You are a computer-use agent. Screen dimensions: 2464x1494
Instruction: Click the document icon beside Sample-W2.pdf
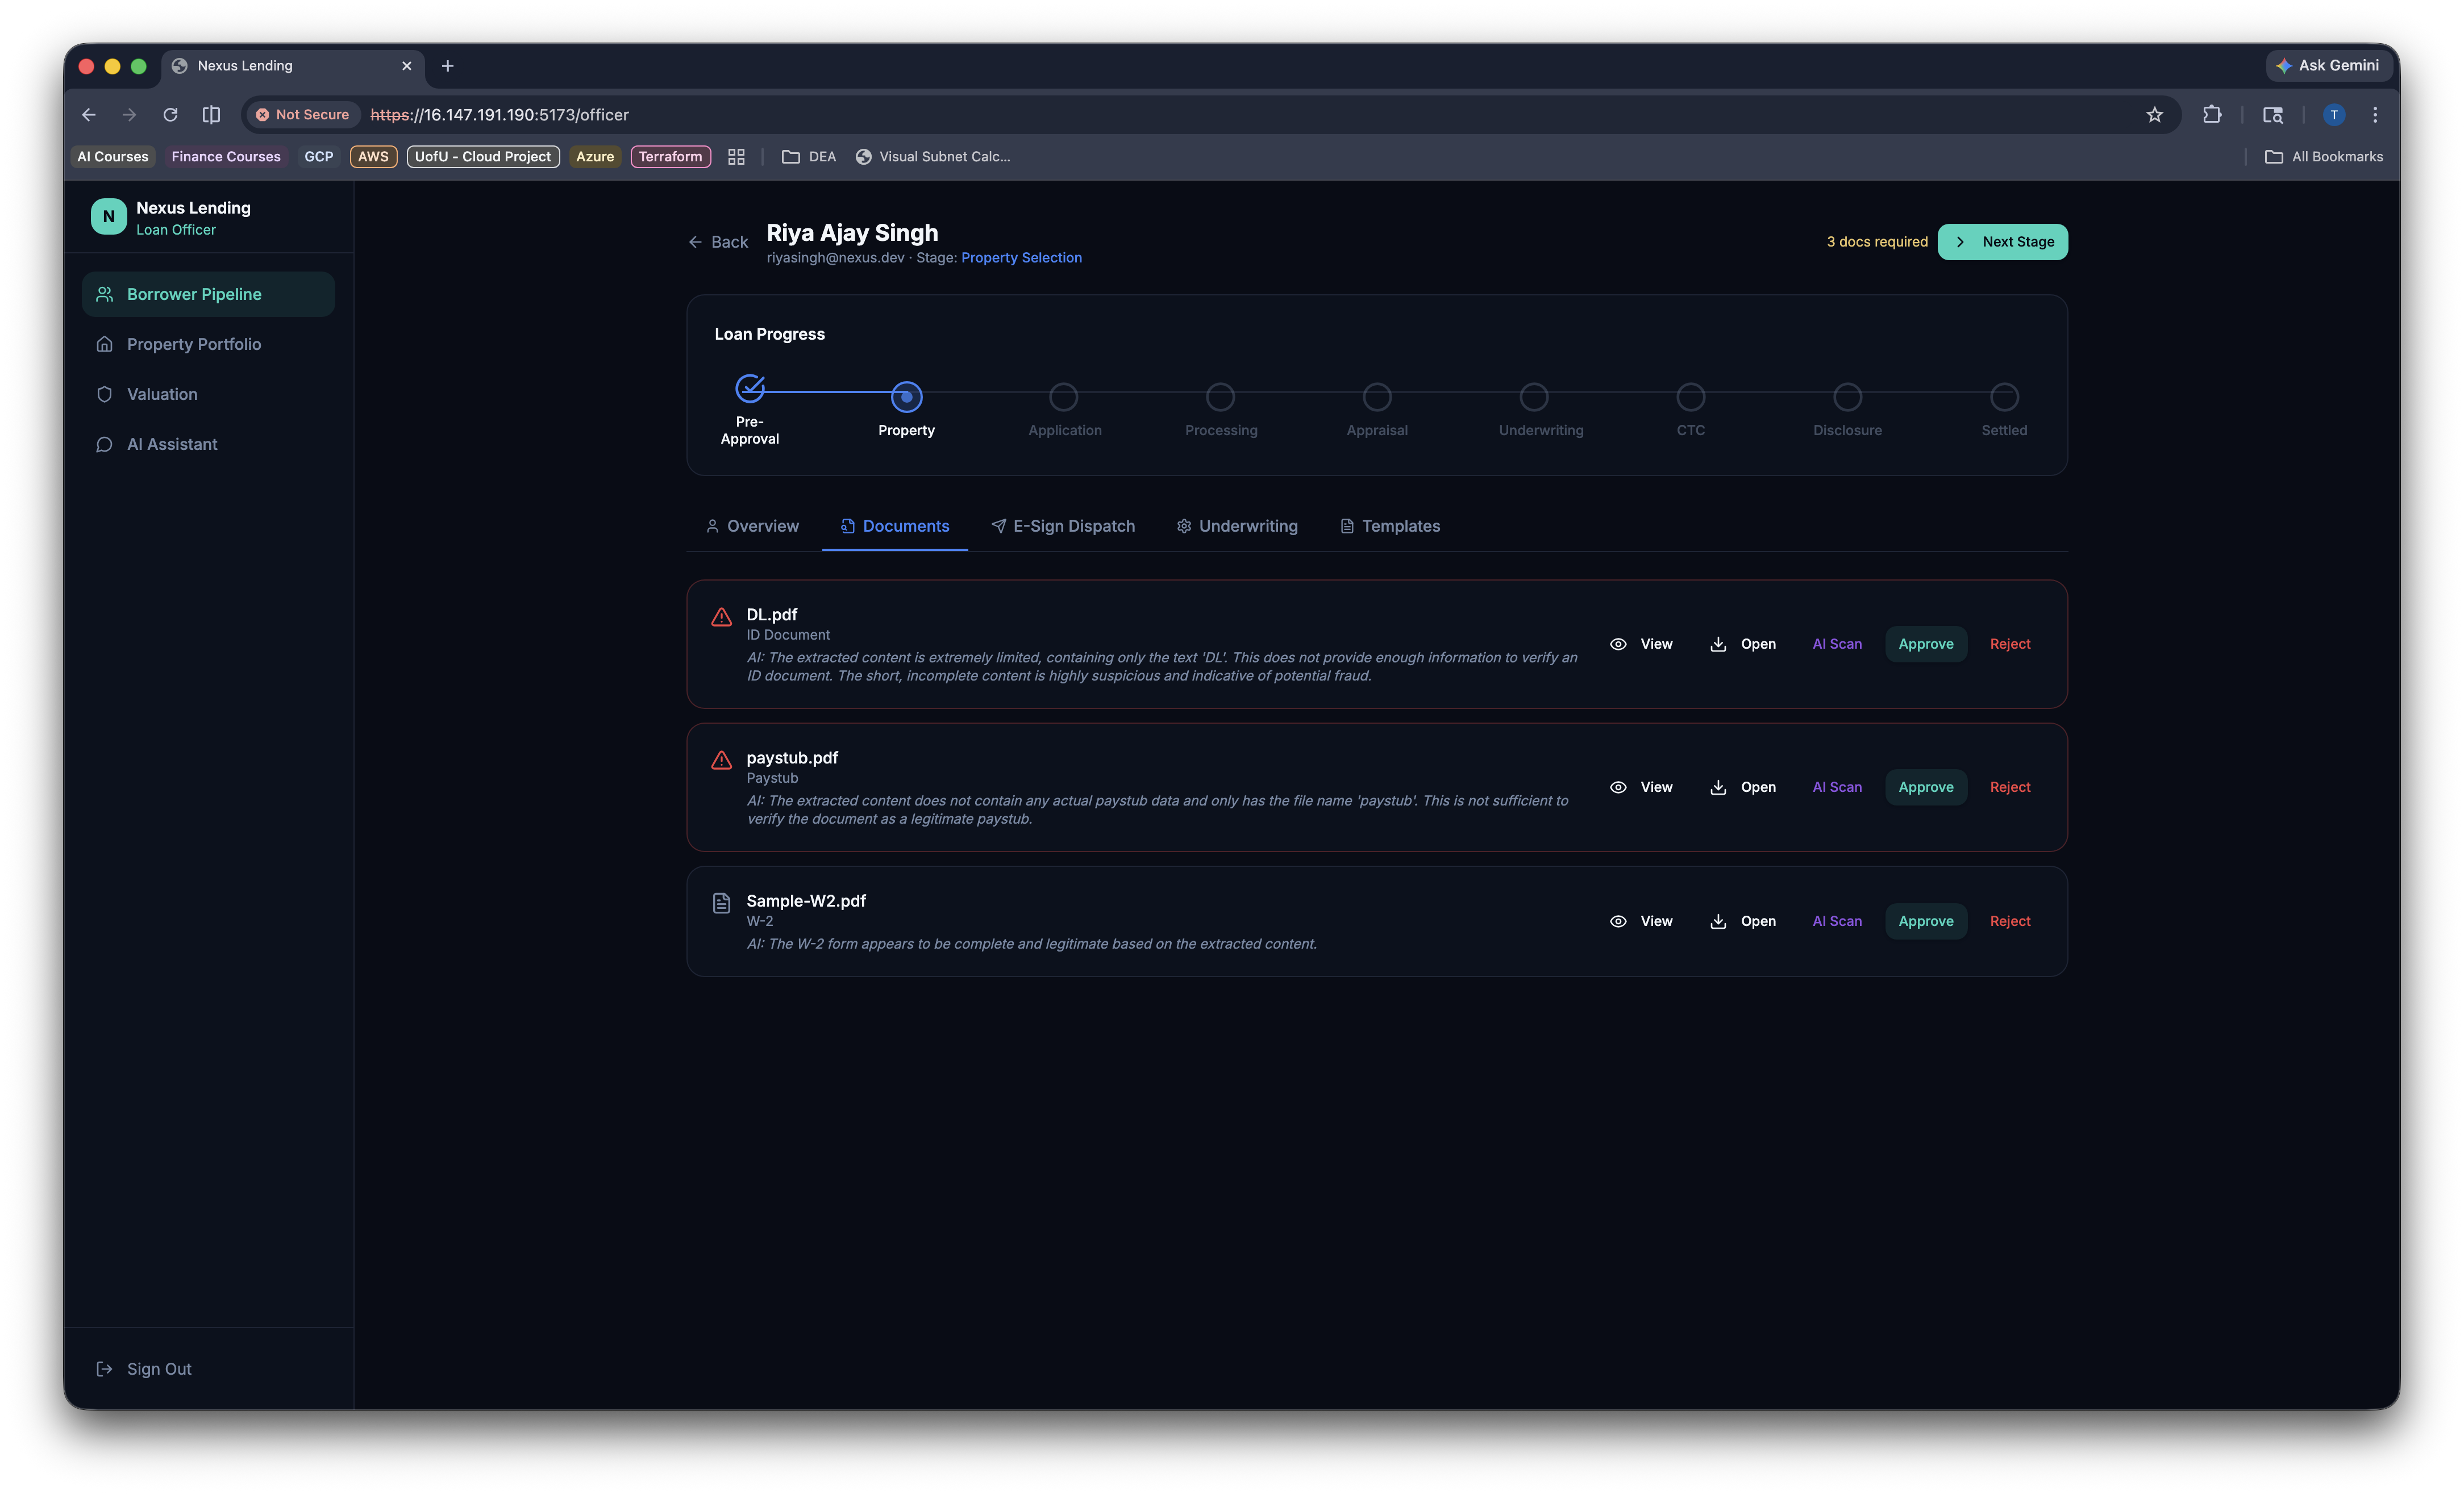coord(721,903)
